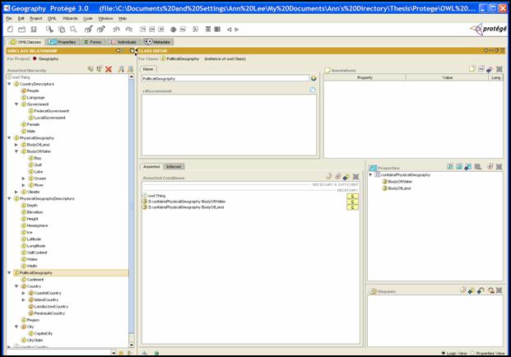Click the delete annotation icon at Annotations right
Image resolution: width=511 pixels, height=357 pixels.
[499, 69]
